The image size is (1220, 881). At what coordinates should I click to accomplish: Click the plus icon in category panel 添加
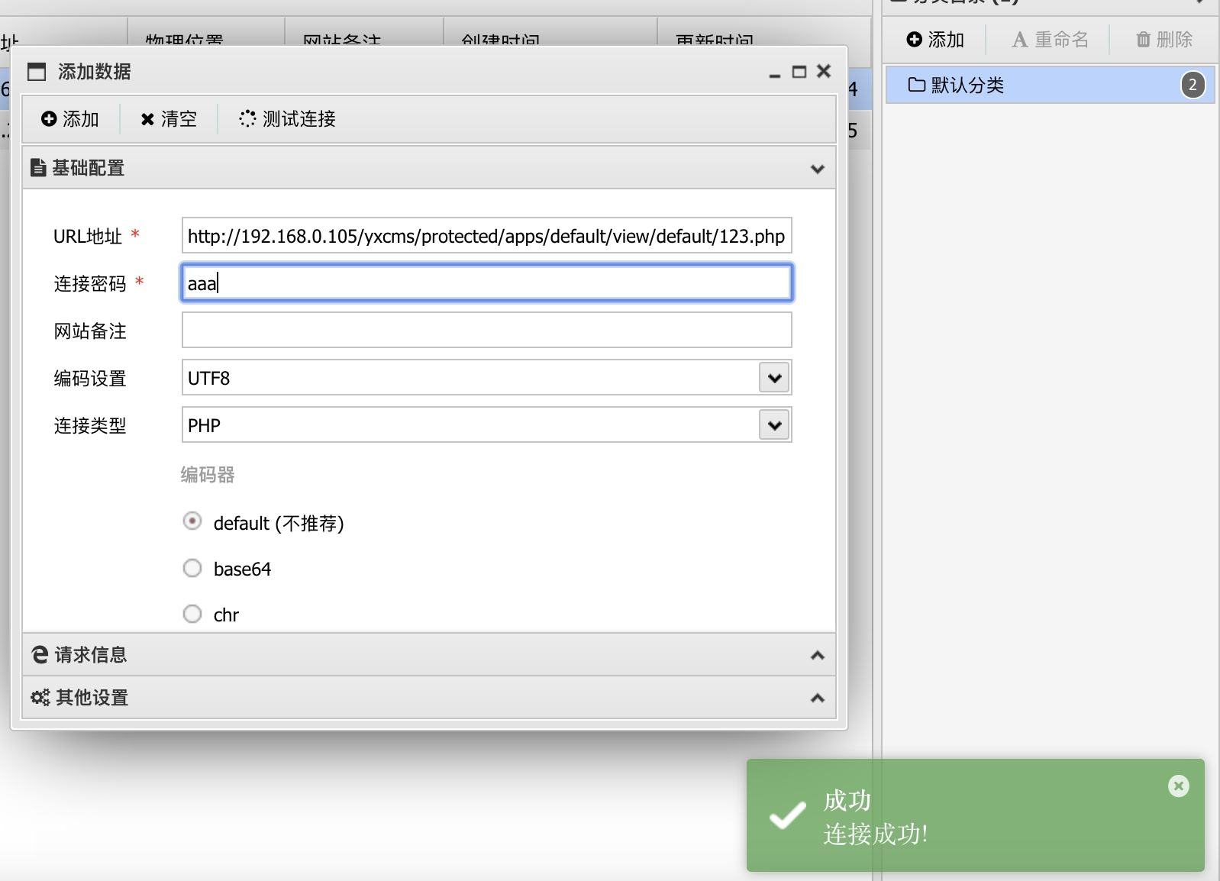(x=914, y=39)
